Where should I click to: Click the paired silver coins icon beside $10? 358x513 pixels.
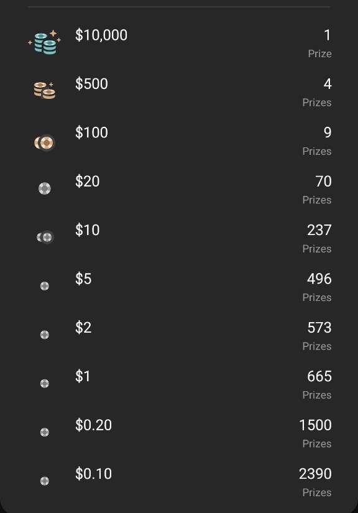click(x=44, y=237)
